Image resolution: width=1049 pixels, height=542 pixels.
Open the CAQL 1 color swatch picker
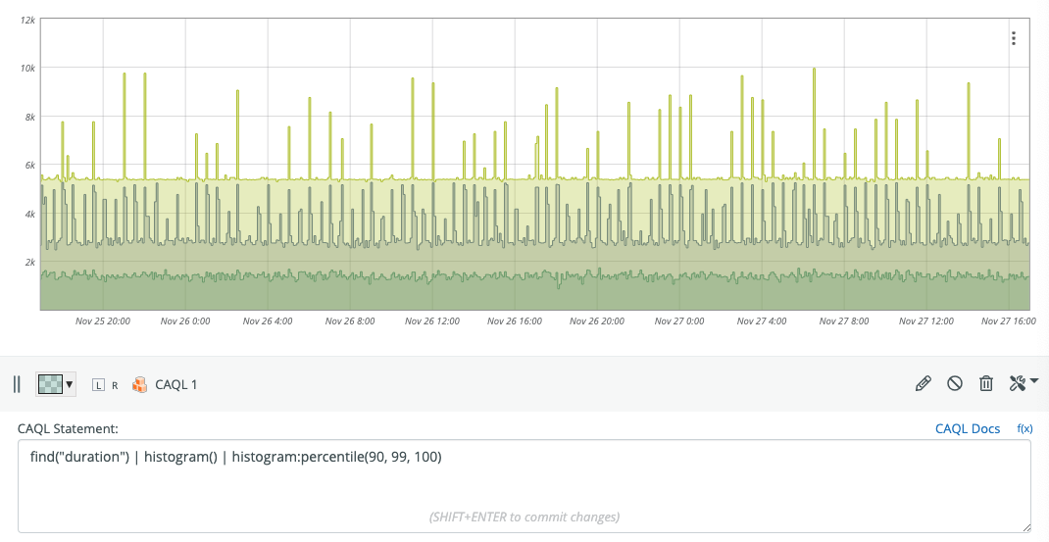[x=50, y=384]
